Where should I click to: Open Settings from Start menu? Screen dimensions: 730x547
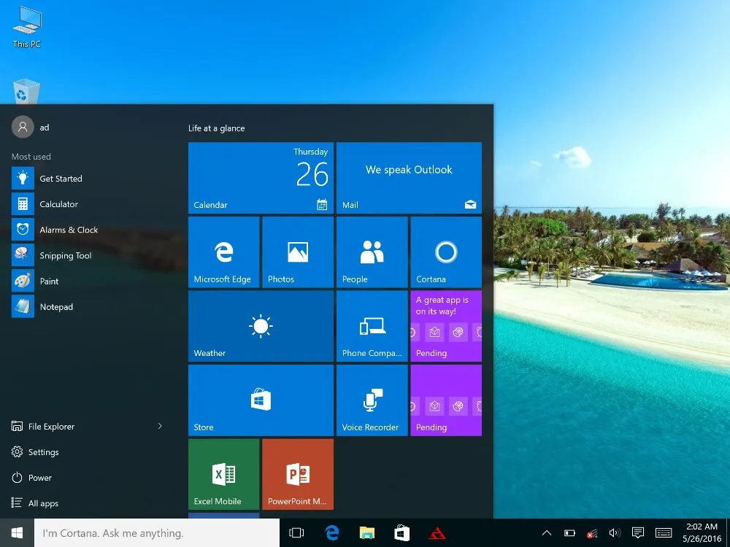click(x=35, y=451)
